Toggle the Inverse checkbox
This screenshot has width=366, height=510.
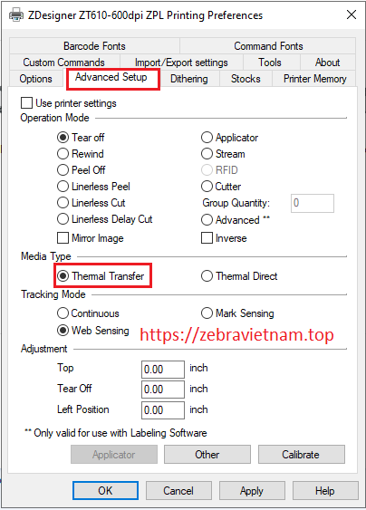[x=224, y=238]
